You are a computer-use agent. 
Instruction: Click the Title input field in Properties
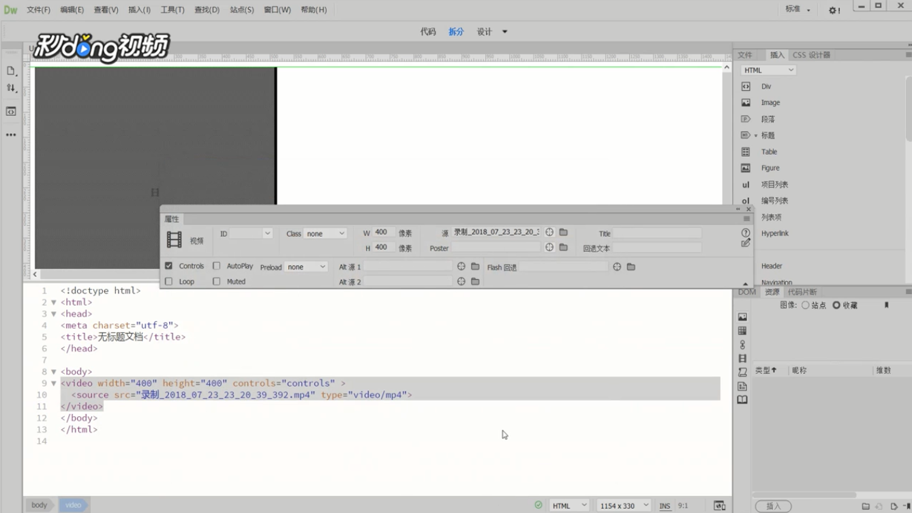(657, 233)
